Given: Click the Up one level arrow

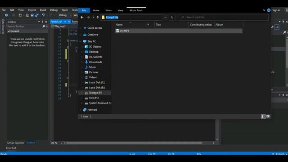Looking at the screenshot, I should coord(98,17).
